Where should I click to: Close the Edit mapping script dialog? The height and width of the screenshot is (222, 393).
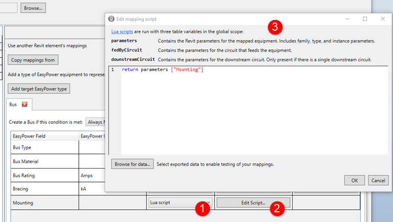coord(382,19)
